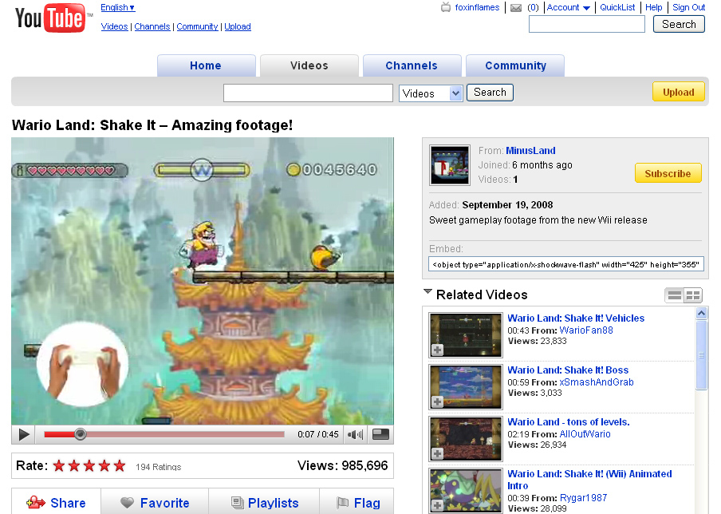Click the inbox count (0) link
The image size is (721, 514).
click(533, 7)
